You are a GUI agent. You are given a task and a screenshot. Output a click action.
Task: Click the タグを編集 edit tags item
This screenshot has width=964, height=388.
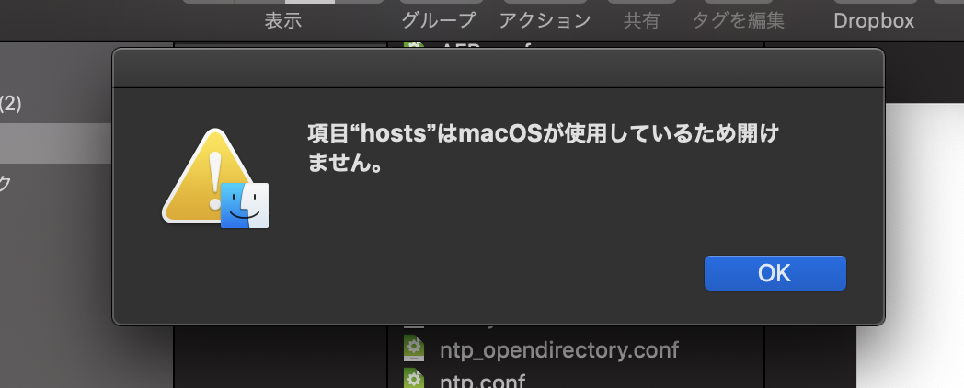coord(739,20)
